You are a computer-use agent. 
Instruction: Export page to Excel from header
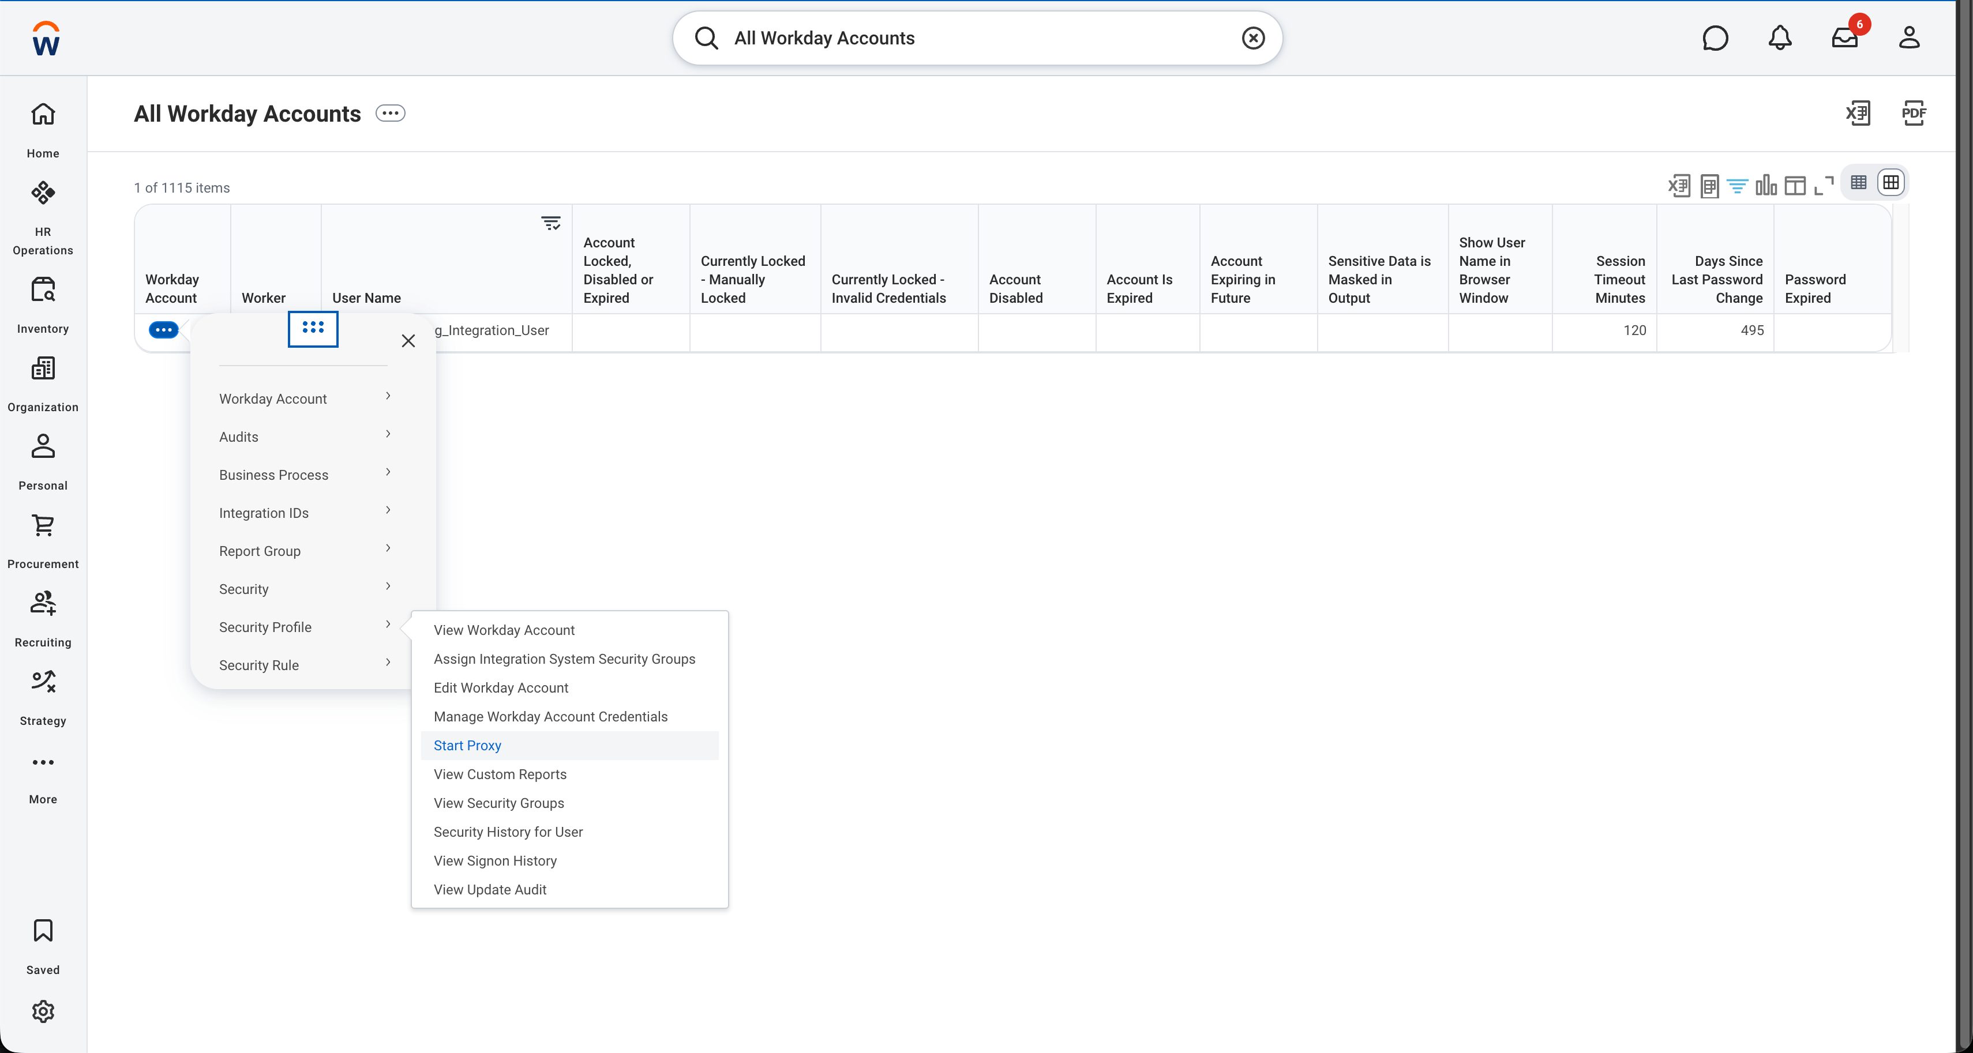[x=1858, y=114]
